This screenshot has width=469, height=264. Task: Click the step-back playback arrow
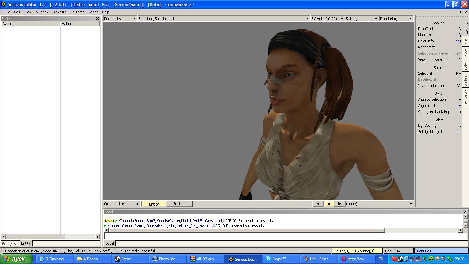point(318,204)
